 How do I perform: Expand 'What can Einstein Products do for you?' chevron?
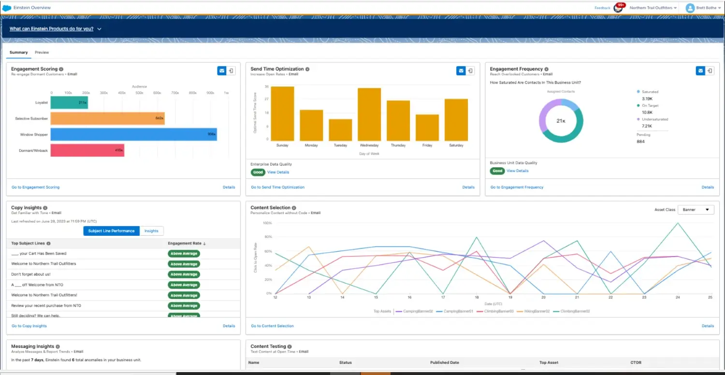[99, 29]
